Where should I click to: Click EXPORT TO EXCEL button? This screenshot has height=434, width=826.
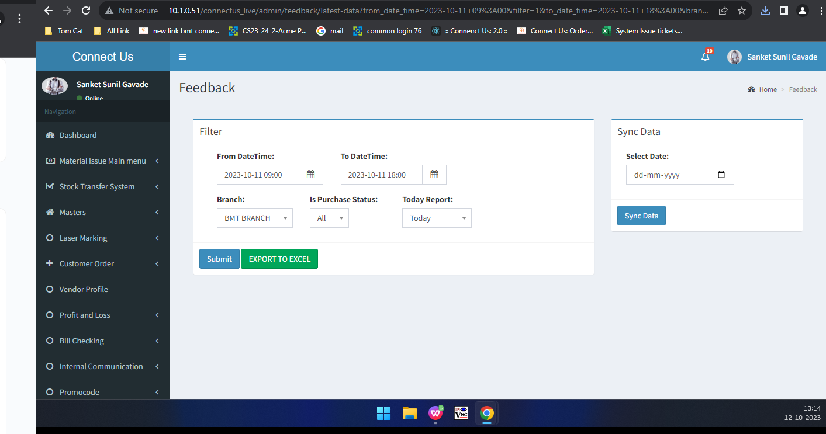(x=279, y=259)
